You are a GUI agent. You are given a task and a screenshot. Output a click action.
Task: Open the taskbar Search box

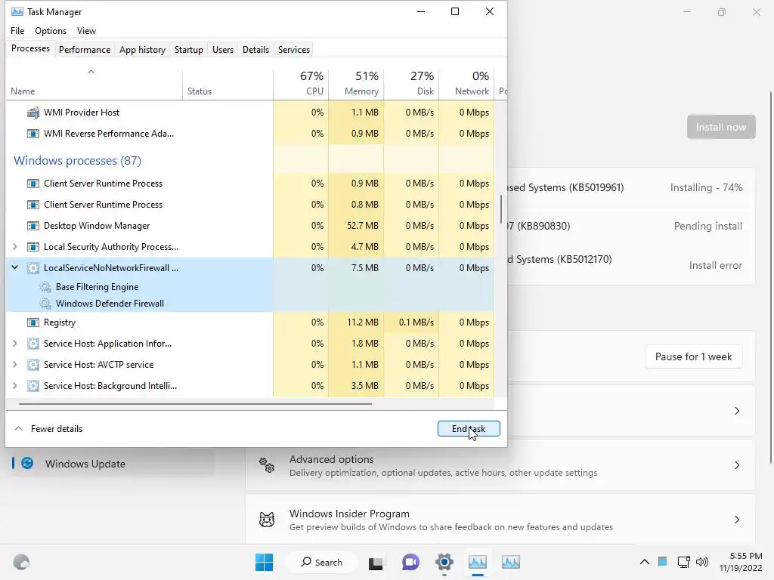coord(322,562)
